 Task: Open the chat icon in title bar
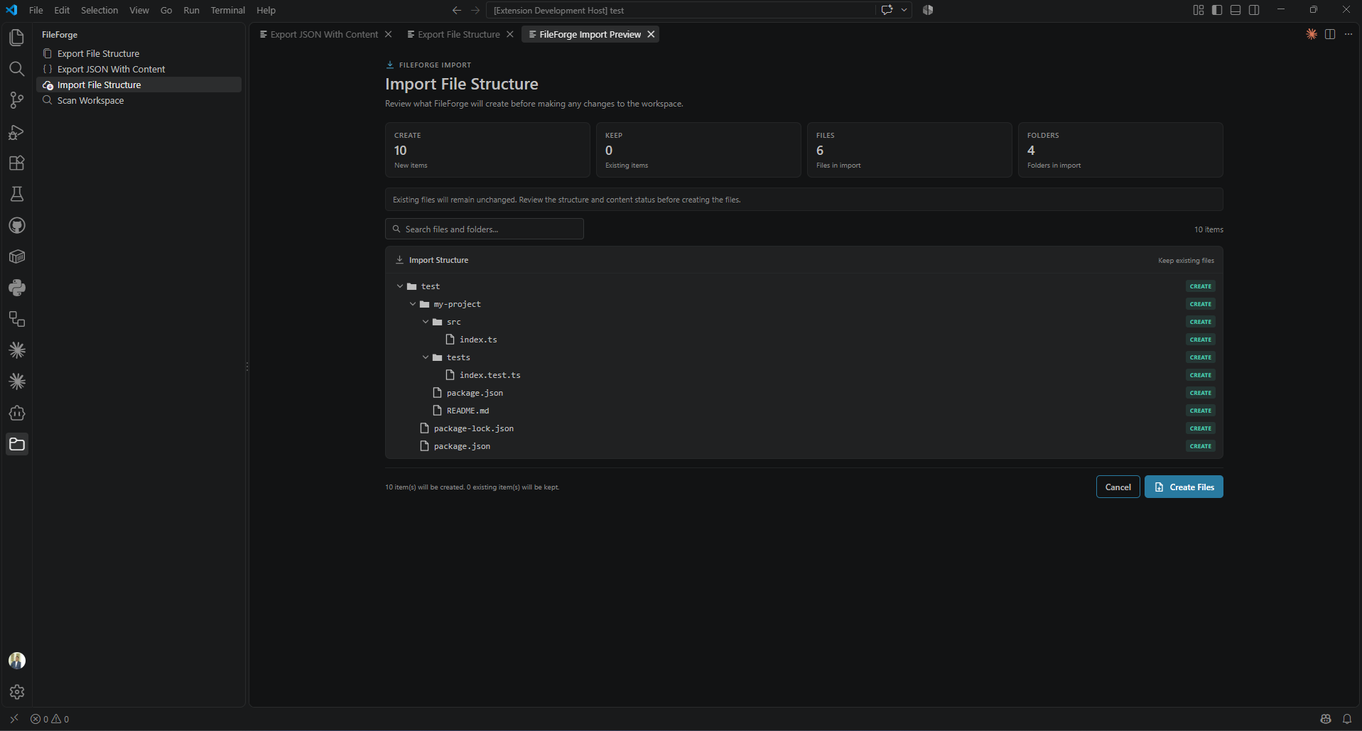point(887,10)
